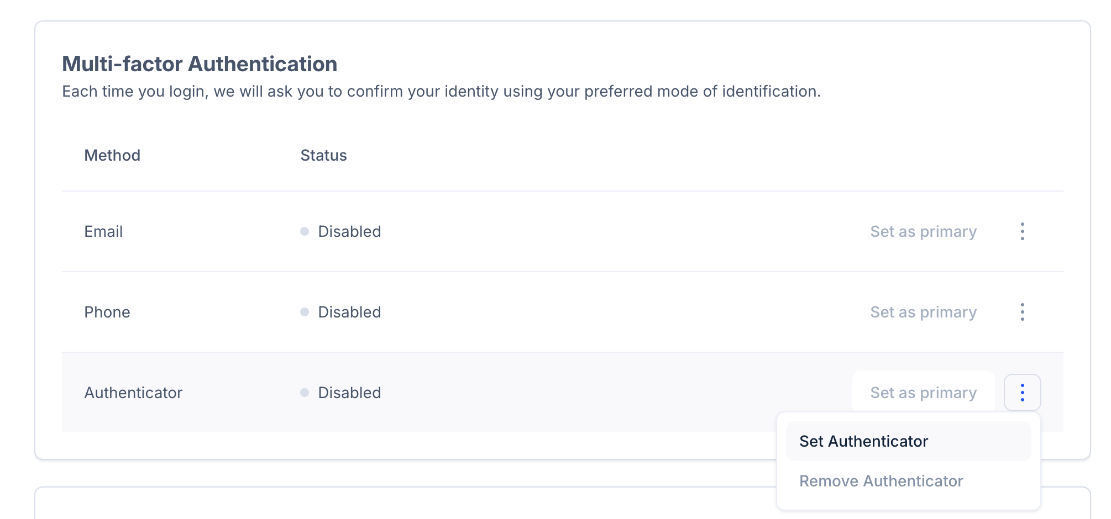Click the Method column header

[x=112, y=155]
